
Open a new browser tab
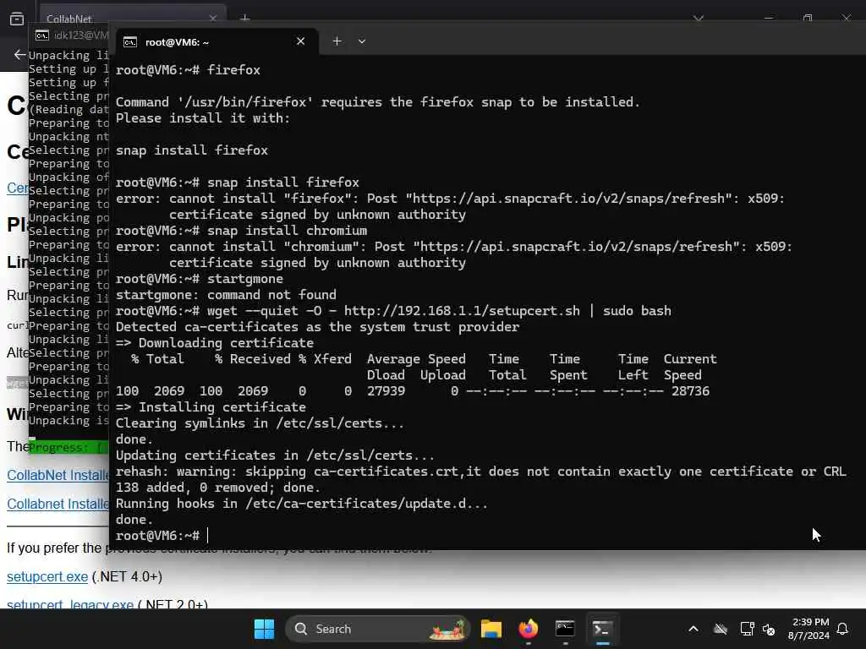(x=244, y=19)
